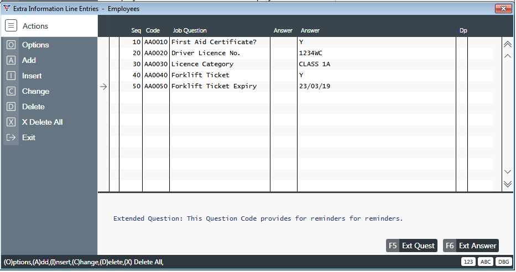Click the Options O key icon

11,45
